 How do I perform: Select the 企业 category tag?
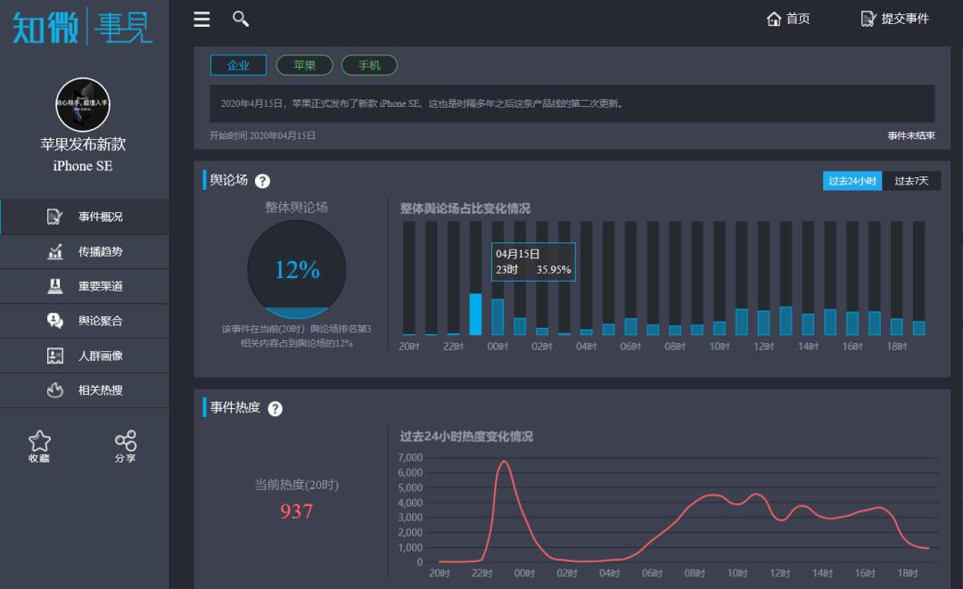pos(238,65)
